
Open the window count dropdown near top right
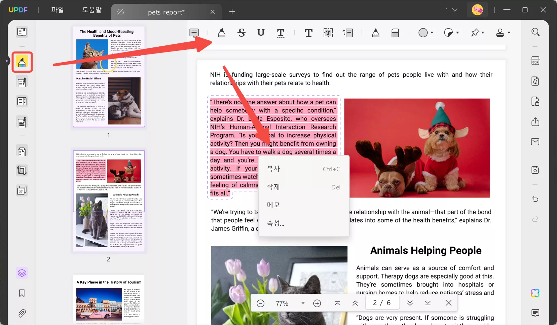coord(451,10)
